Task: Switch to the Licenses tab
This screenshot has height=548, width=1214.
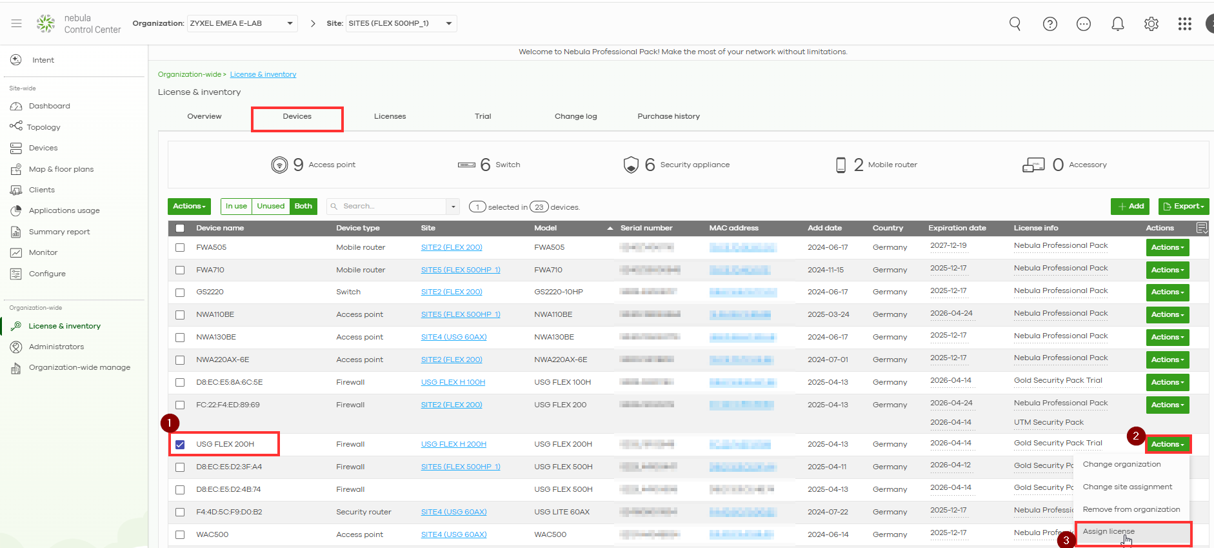Action: pyautogui.click(x=390, y=116)
